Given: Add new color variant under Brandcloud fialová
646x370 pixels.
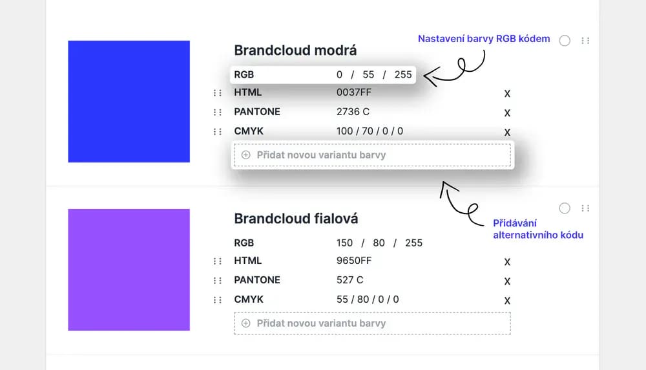Looking at the screenshot, I should (372, 323).
